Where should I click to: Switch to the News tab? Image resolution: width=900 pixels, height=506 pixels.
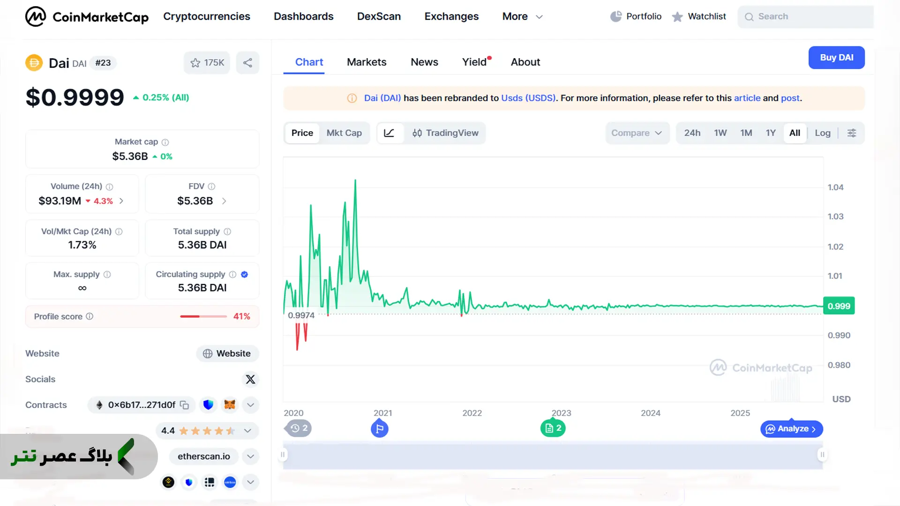pyautogui.click(x=424, y=62)
